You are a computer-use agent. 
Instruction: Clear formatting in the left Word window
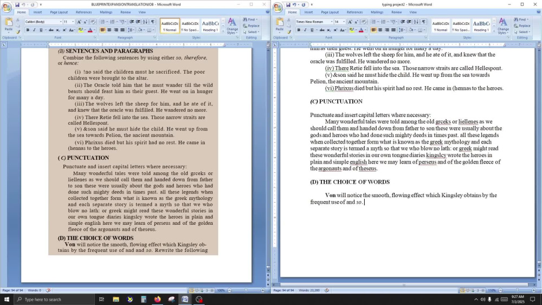tap(93, 22)
